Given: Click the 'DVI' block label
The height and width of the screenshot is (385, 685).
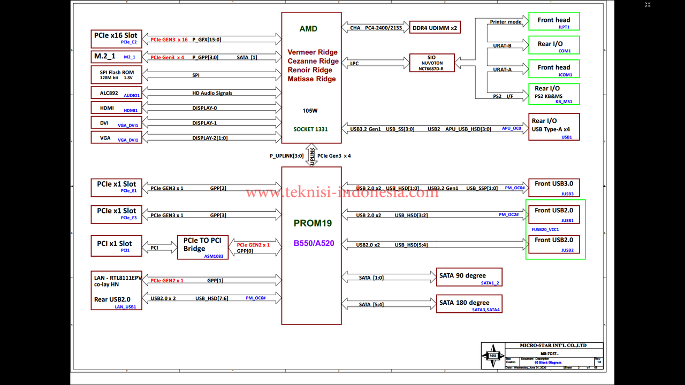Looking at the screenshot, I should 104,123.
